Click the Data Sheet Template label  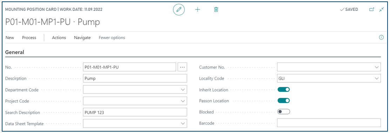coord(25,124)
